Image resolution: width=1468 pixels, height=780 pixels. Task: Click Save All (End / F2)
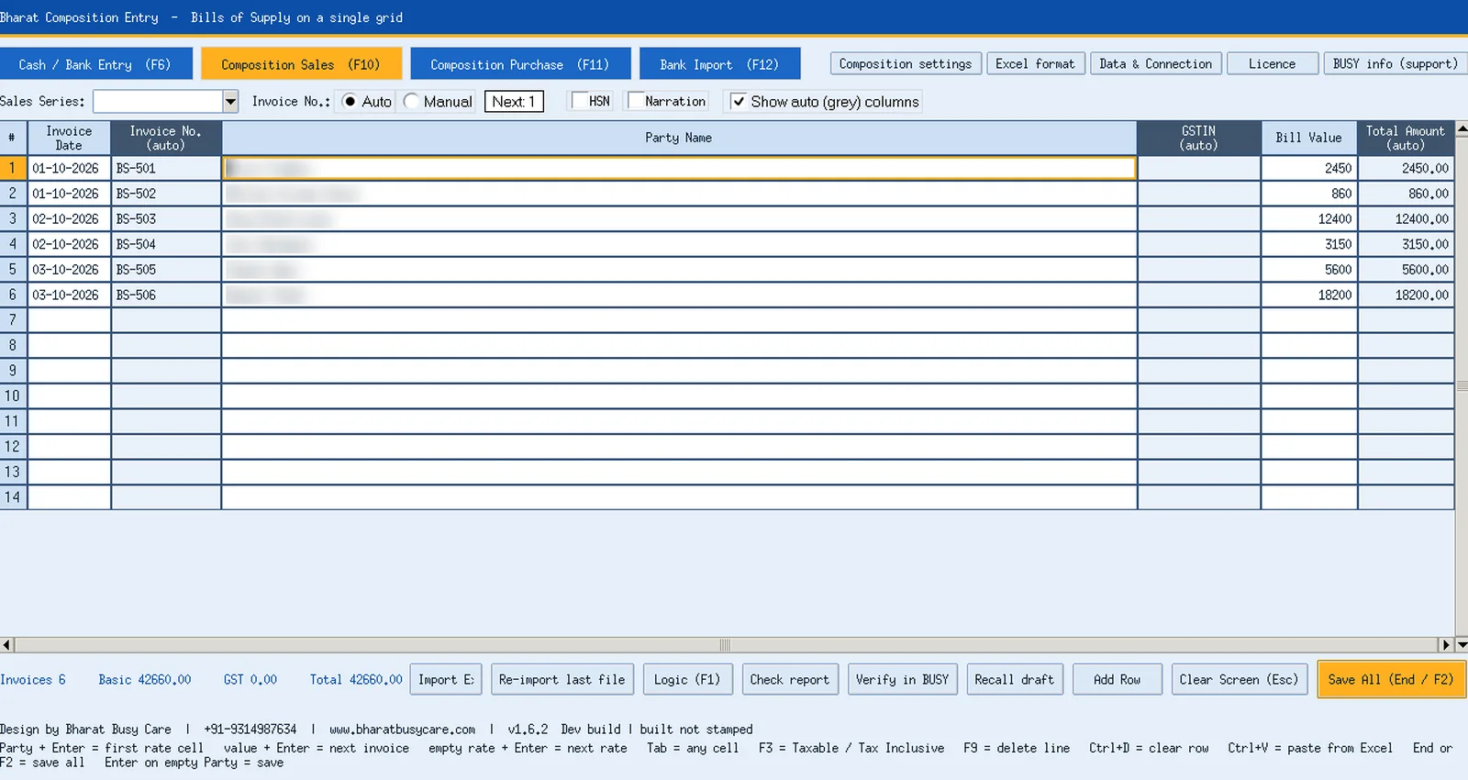pyautogui.click(x=1391, y=679)
